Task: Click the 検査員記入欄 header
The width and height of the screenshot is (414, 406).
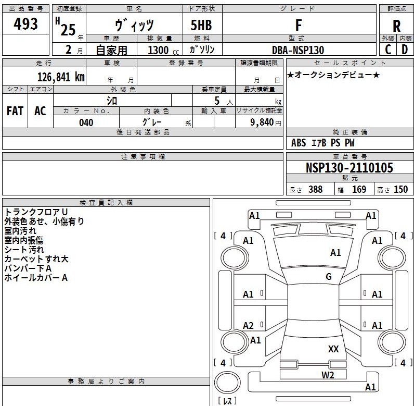Action: click(x=106, y=203)
